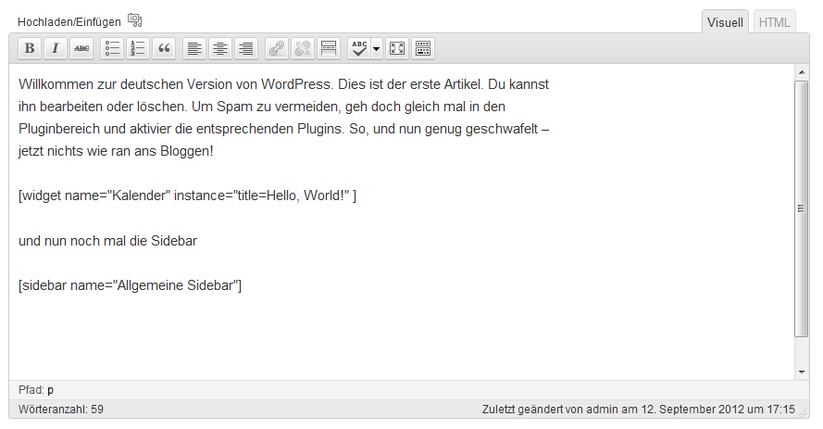Remove link with unlink icon
Image resolution: width=823 pixels, height=429 pixels.
(303, 49)
